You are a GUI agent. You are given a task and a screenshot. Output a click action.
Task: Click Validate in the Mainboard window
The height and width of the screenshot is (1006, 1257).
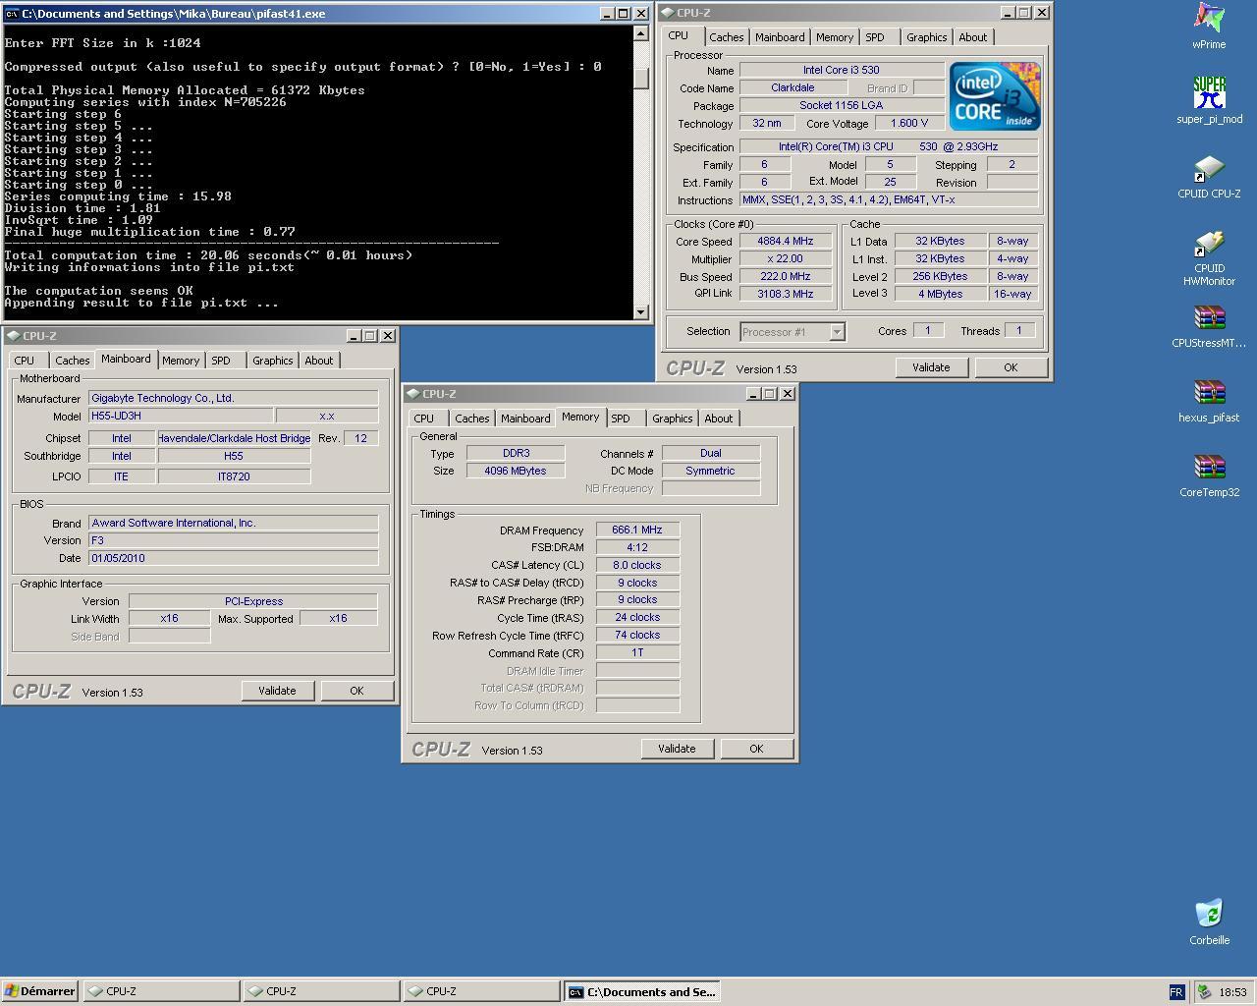click(x=277, y=691)
